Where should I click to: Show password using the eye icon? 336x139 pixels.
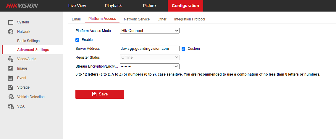pos(176,66)
